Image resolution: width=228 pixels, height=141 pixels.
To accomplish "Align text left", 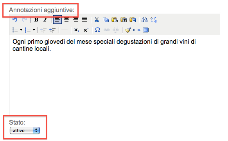I will click(x=57, y=20).
